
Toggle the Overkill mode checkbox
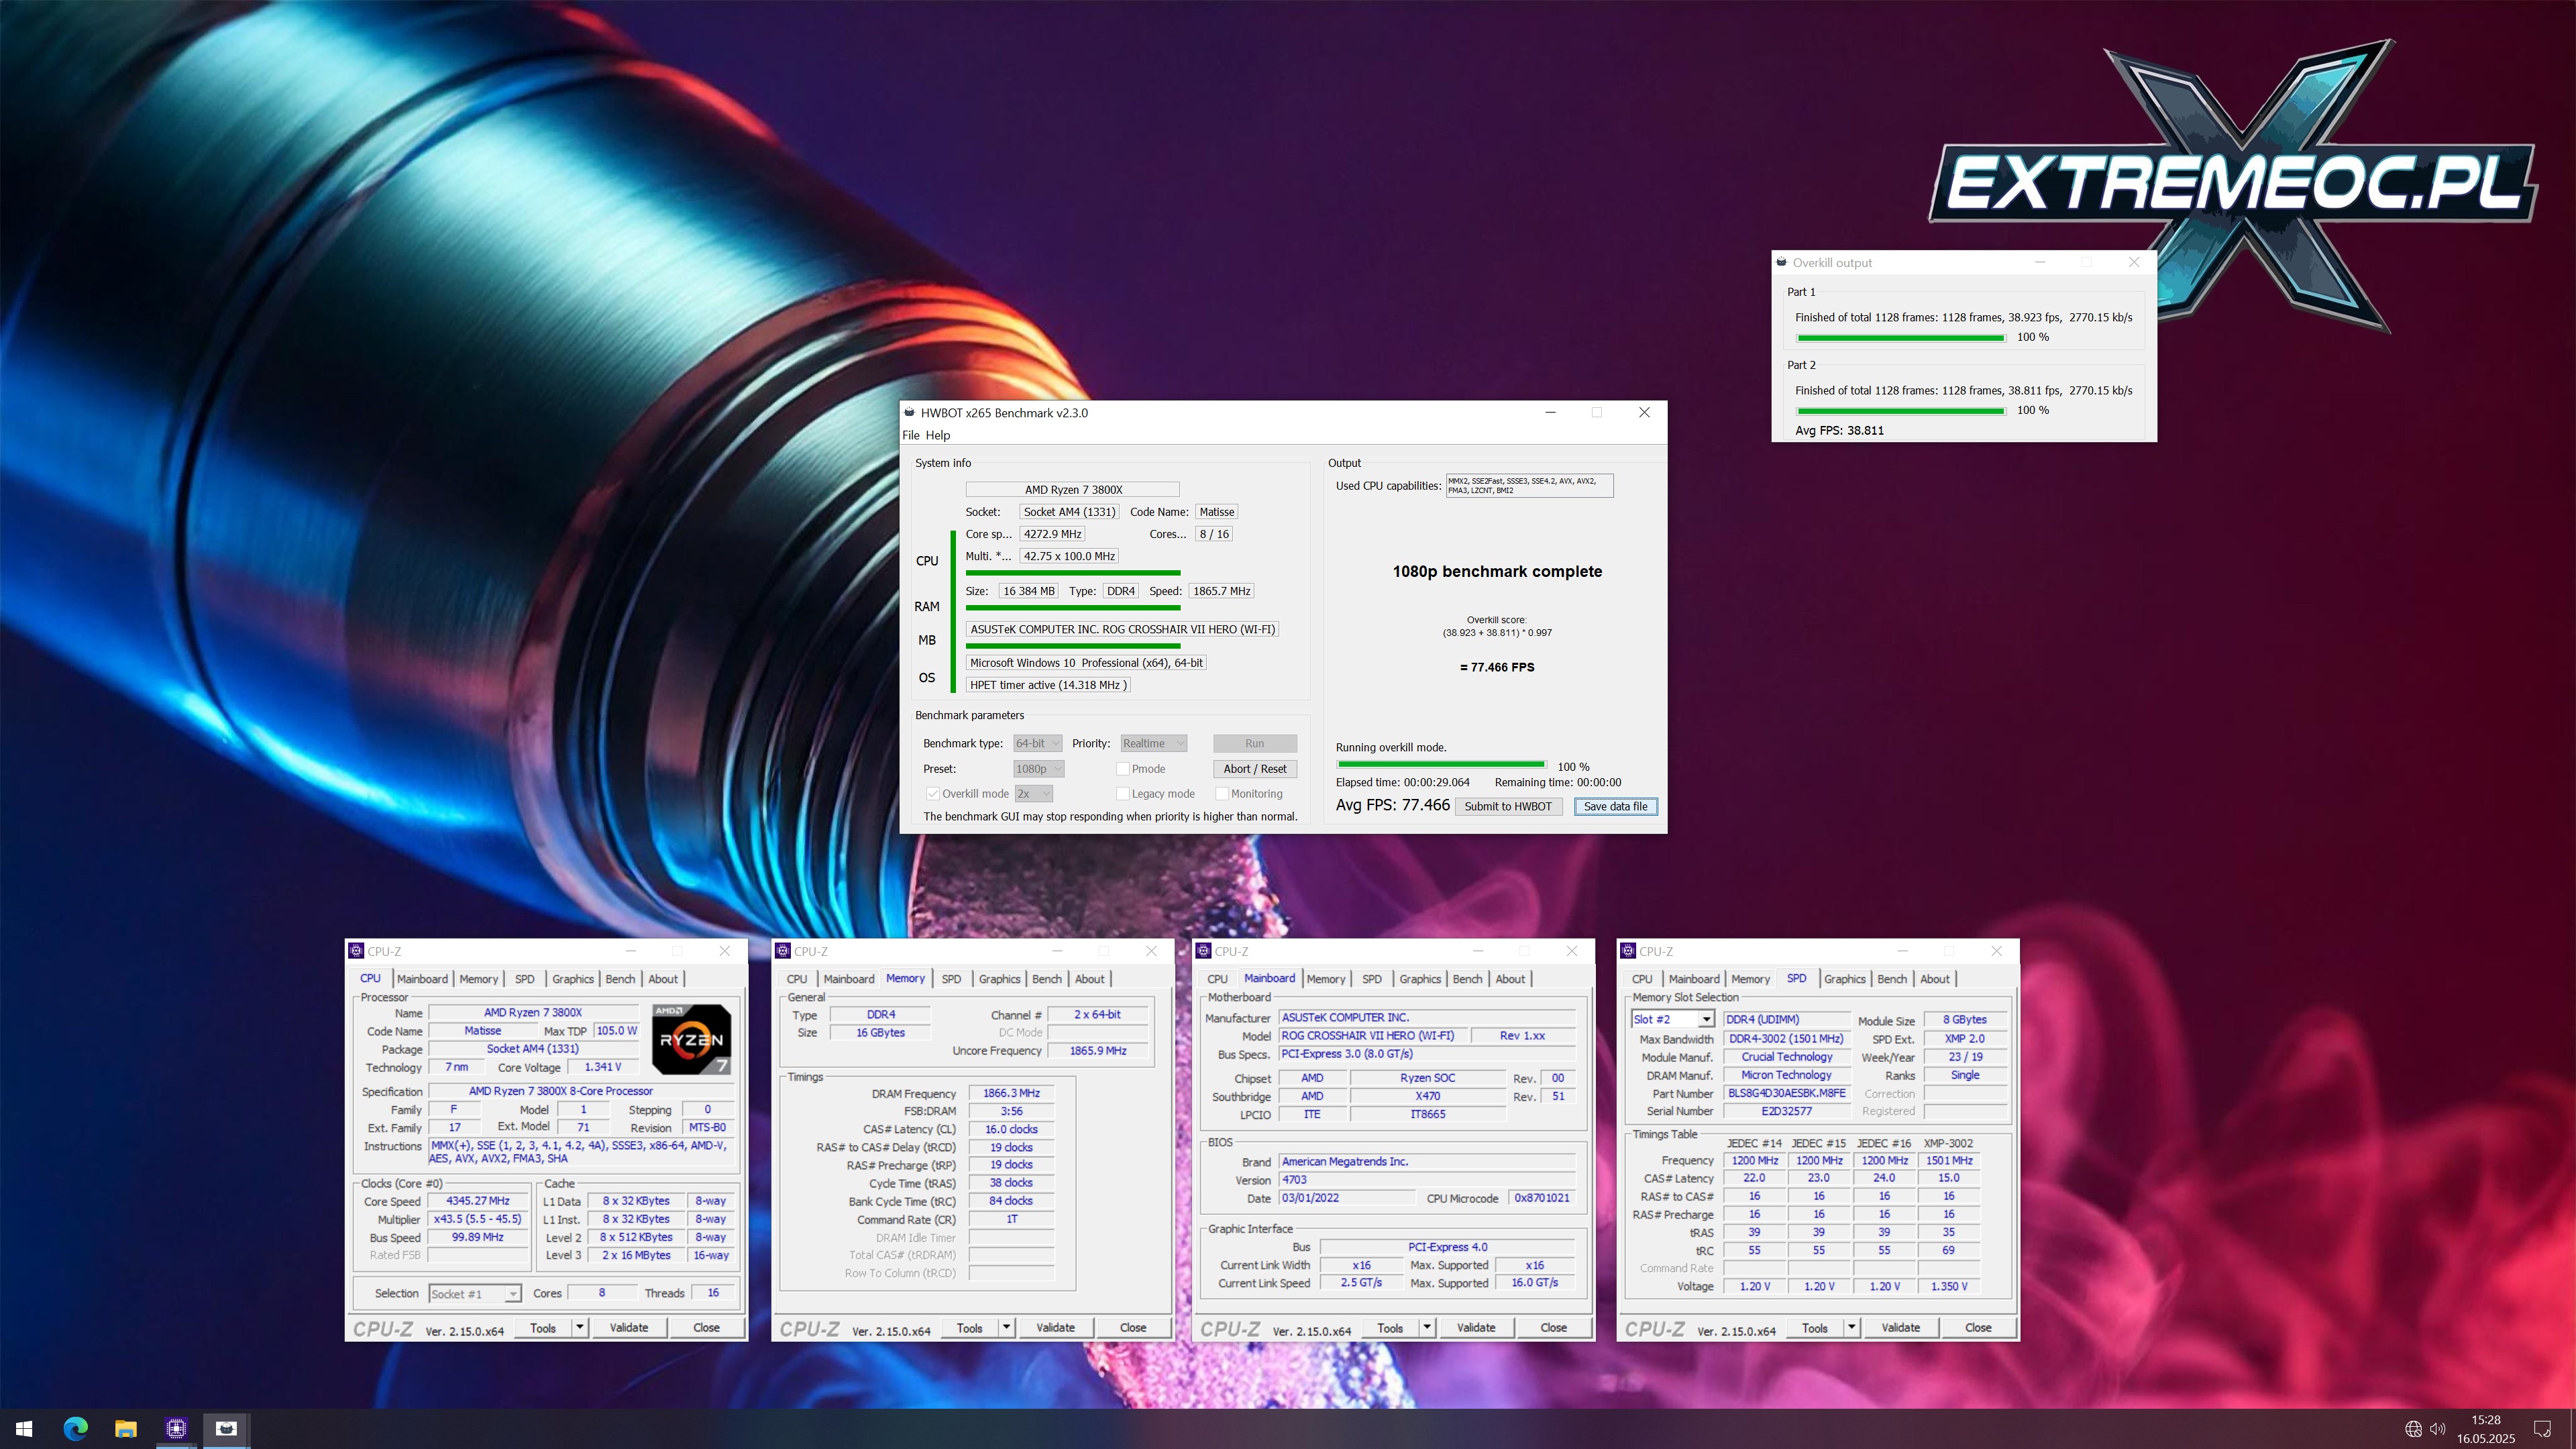pos(932,794)
